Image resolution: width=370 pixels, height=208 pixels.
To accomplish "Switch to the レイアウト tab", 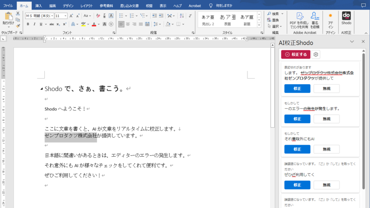I will (86, 6).
